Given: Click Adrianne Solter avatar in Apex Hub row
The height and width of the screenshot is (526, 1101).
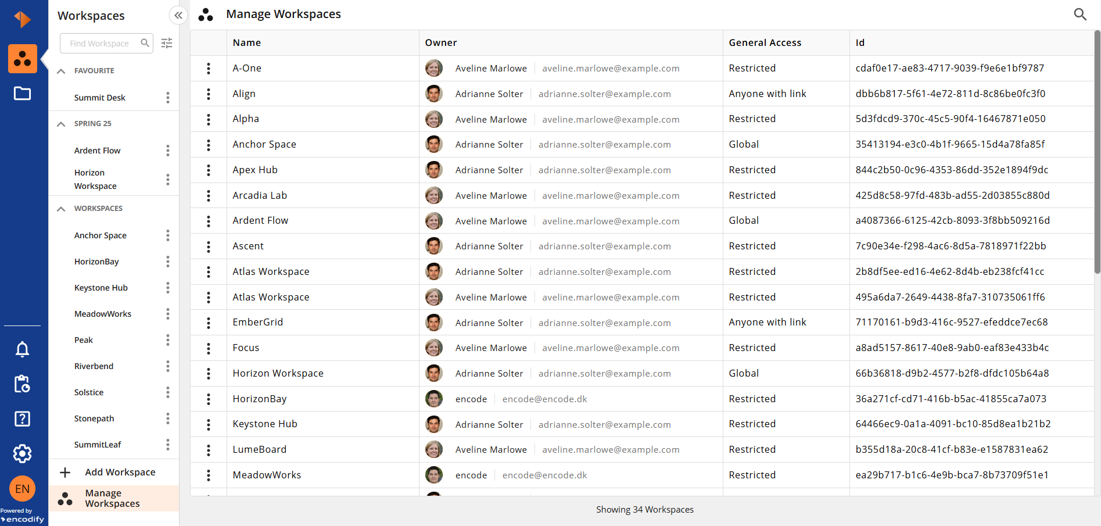Looking at the screenshot, I should coord(433,170).
